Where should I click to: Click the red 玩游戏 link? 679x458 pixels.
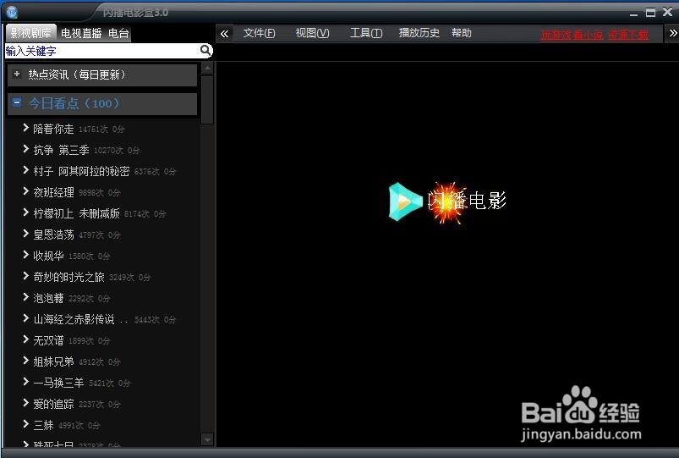(556, 35)
